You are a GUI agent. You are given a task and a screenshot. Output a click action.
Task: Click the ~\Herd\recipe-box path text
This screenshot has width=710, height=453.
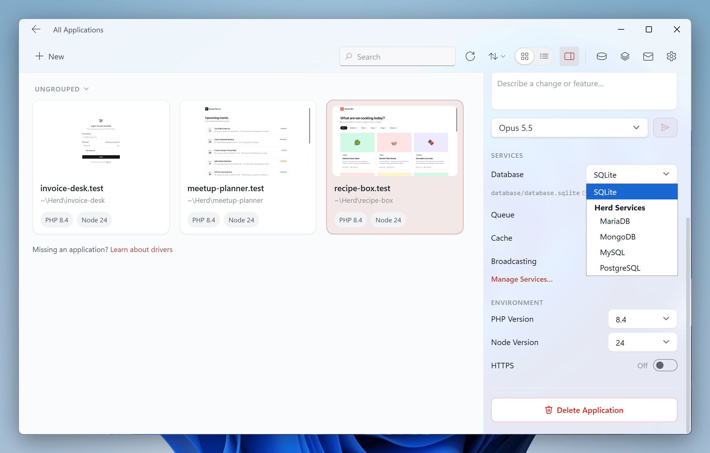point(364,201)
